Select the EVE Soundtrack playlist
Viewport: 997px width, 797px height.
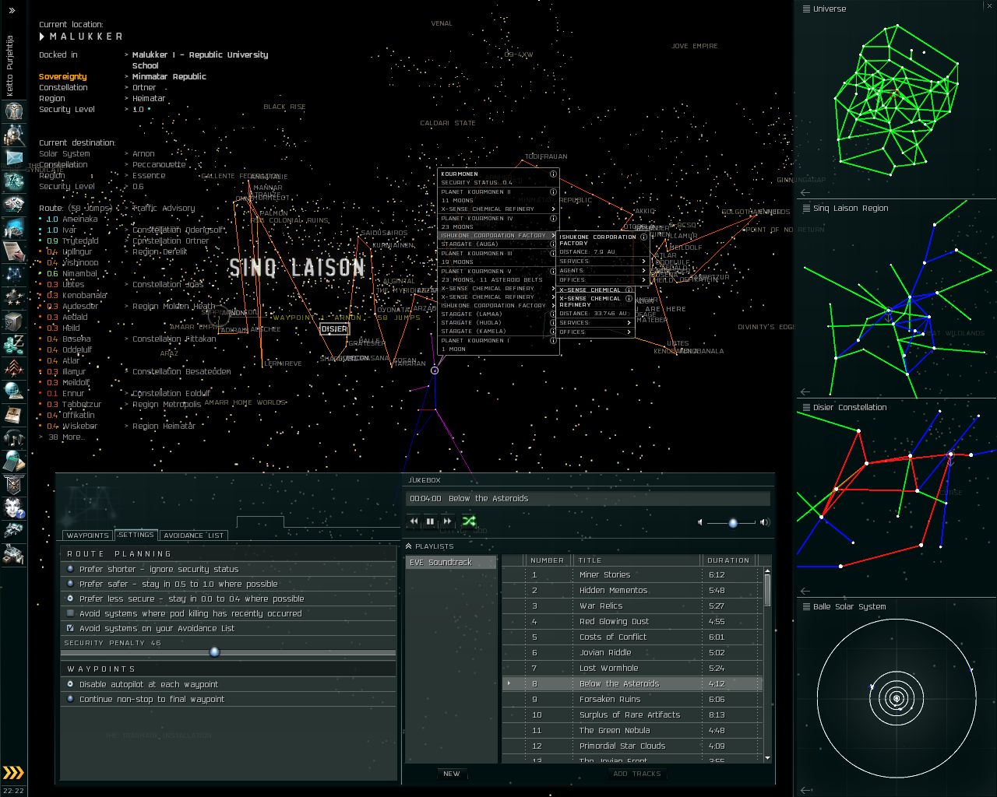(x=450, y=562)
